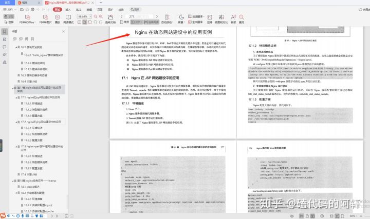Collapse the 17.2 bookmark node
370x219 pixels.
(16, 122)
